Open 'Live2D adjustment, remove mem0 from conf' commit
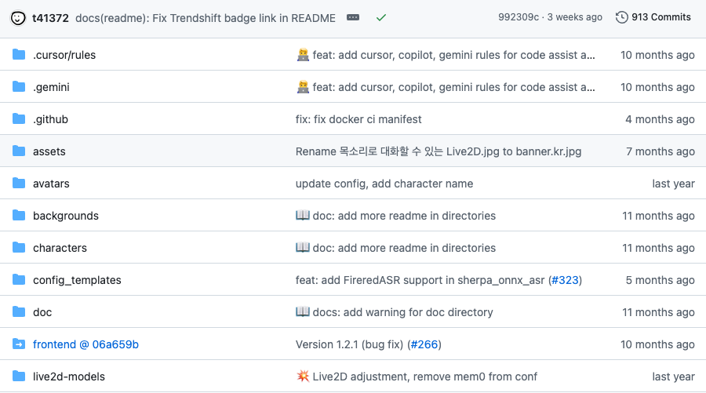Screen dimensions: 706x393 pyautogui.click(x=417, y=377)
